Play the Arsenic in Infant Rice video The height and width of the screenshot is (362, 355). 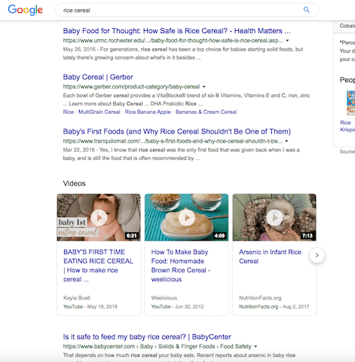pyautogui.click(x=274, y=217)
